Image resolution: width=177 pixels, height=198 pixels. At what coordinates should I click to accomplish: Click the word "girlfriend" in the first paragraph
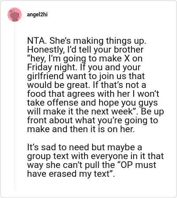tap(46, 76)
